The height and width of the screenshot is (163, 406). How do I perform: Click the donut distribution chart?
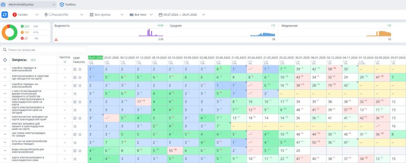[x=10, y=32]
